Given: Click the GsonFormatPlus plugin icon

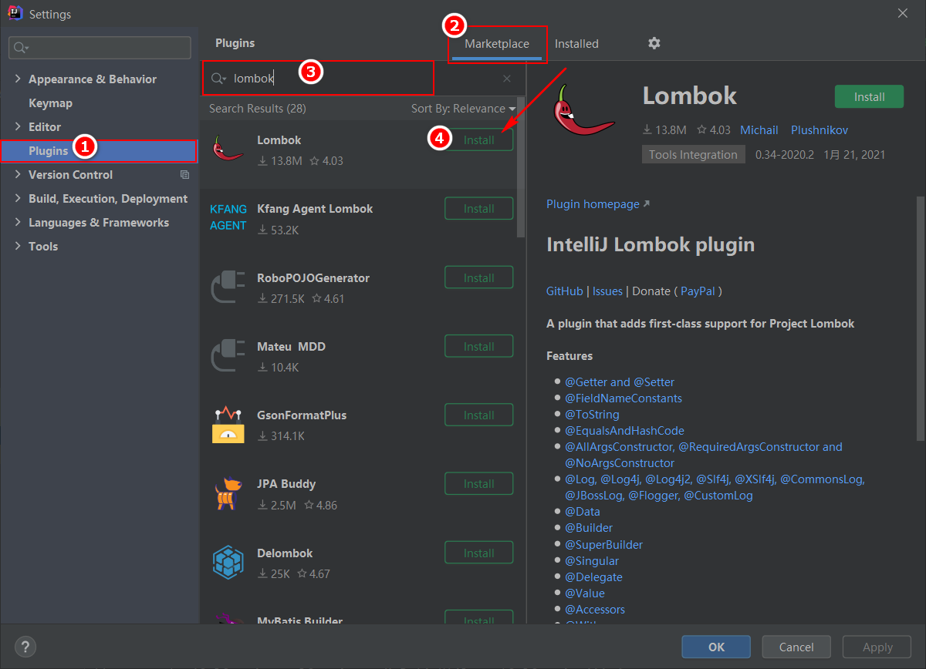Looking at the screenshot, I should point(228,425).
